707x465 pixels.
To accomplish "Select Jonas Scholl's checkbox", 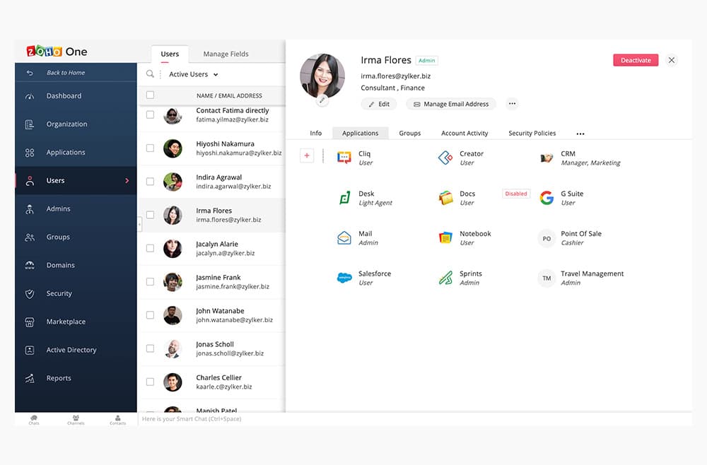I will (150, 348).
